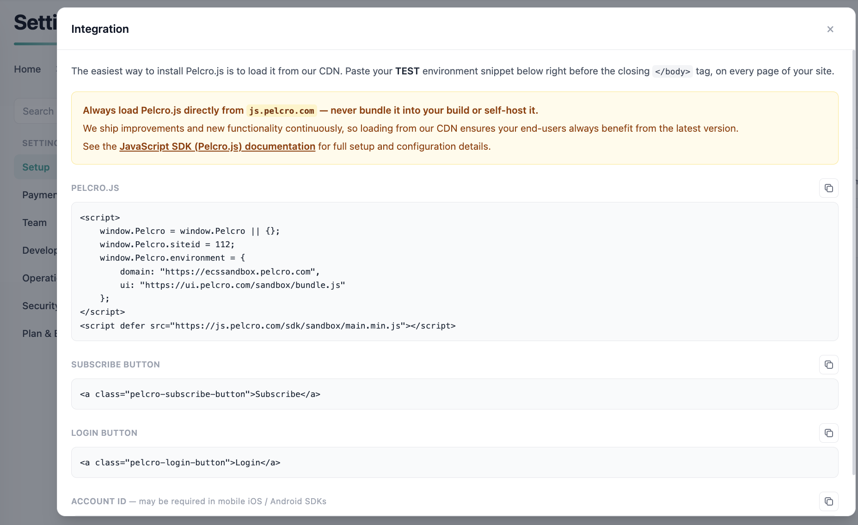Click the Integration dialog title

(x=100, y=29)
